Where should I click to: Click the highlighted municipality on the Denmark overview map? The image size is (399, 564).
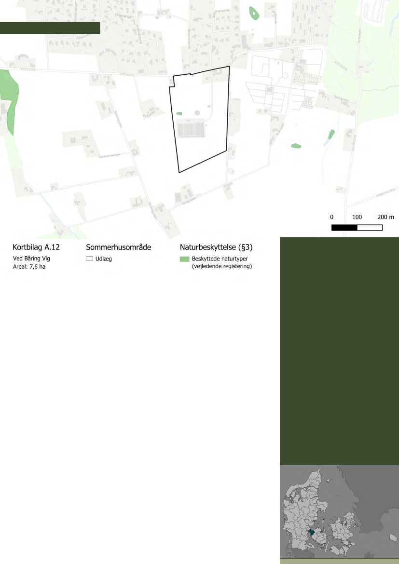(312, 532)
